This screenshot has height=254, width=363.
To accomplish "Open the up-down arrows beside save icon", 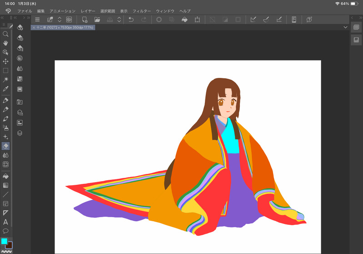I will pyautogui.click(x=119, y=20).
